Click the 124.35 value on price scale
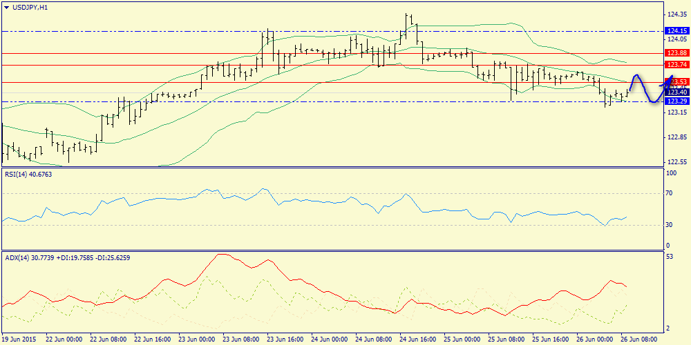 click(x=674, y=14)
